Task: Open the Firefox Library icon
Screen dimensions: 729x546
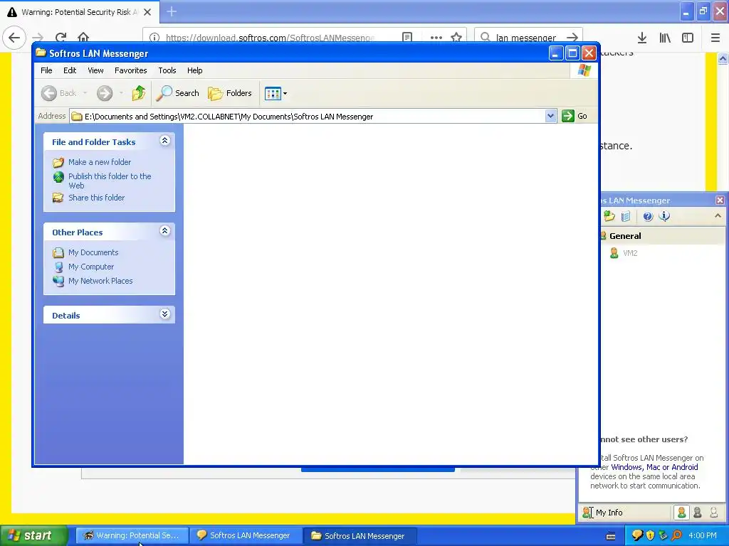Action: point(665,38)
